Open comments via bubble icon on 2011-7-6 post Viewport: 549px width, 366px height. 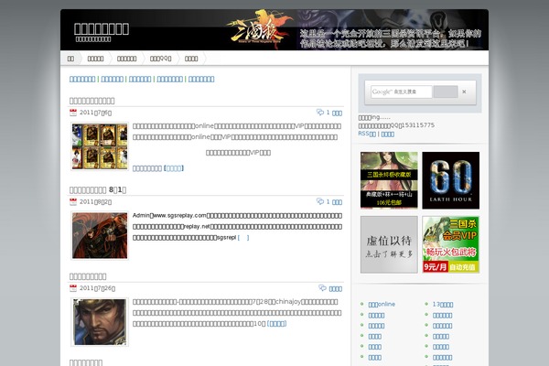point(320,112)
